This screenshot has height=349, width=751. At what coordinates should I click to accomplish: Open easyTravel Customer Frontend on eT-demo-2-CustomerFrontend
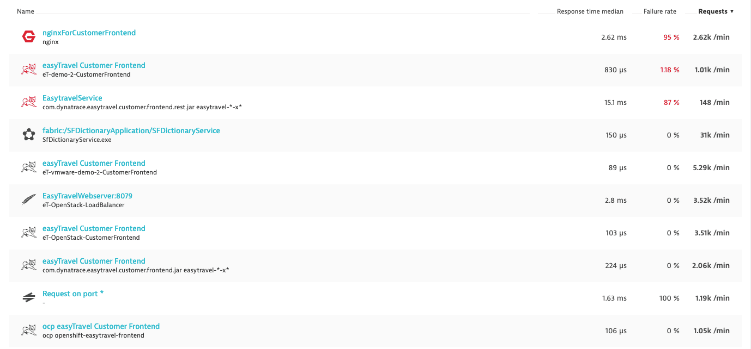pyautogui.click(x=94, y=65)
